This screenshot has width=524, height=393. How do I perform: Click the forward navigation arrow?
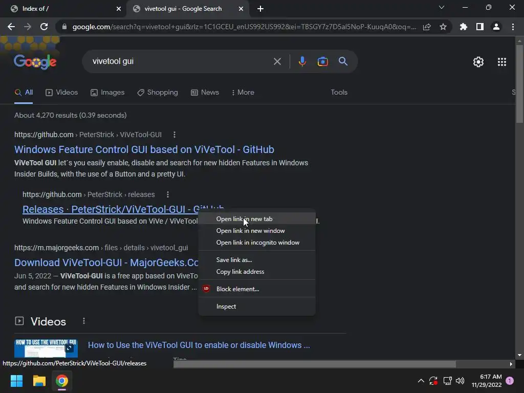[28, 27]
